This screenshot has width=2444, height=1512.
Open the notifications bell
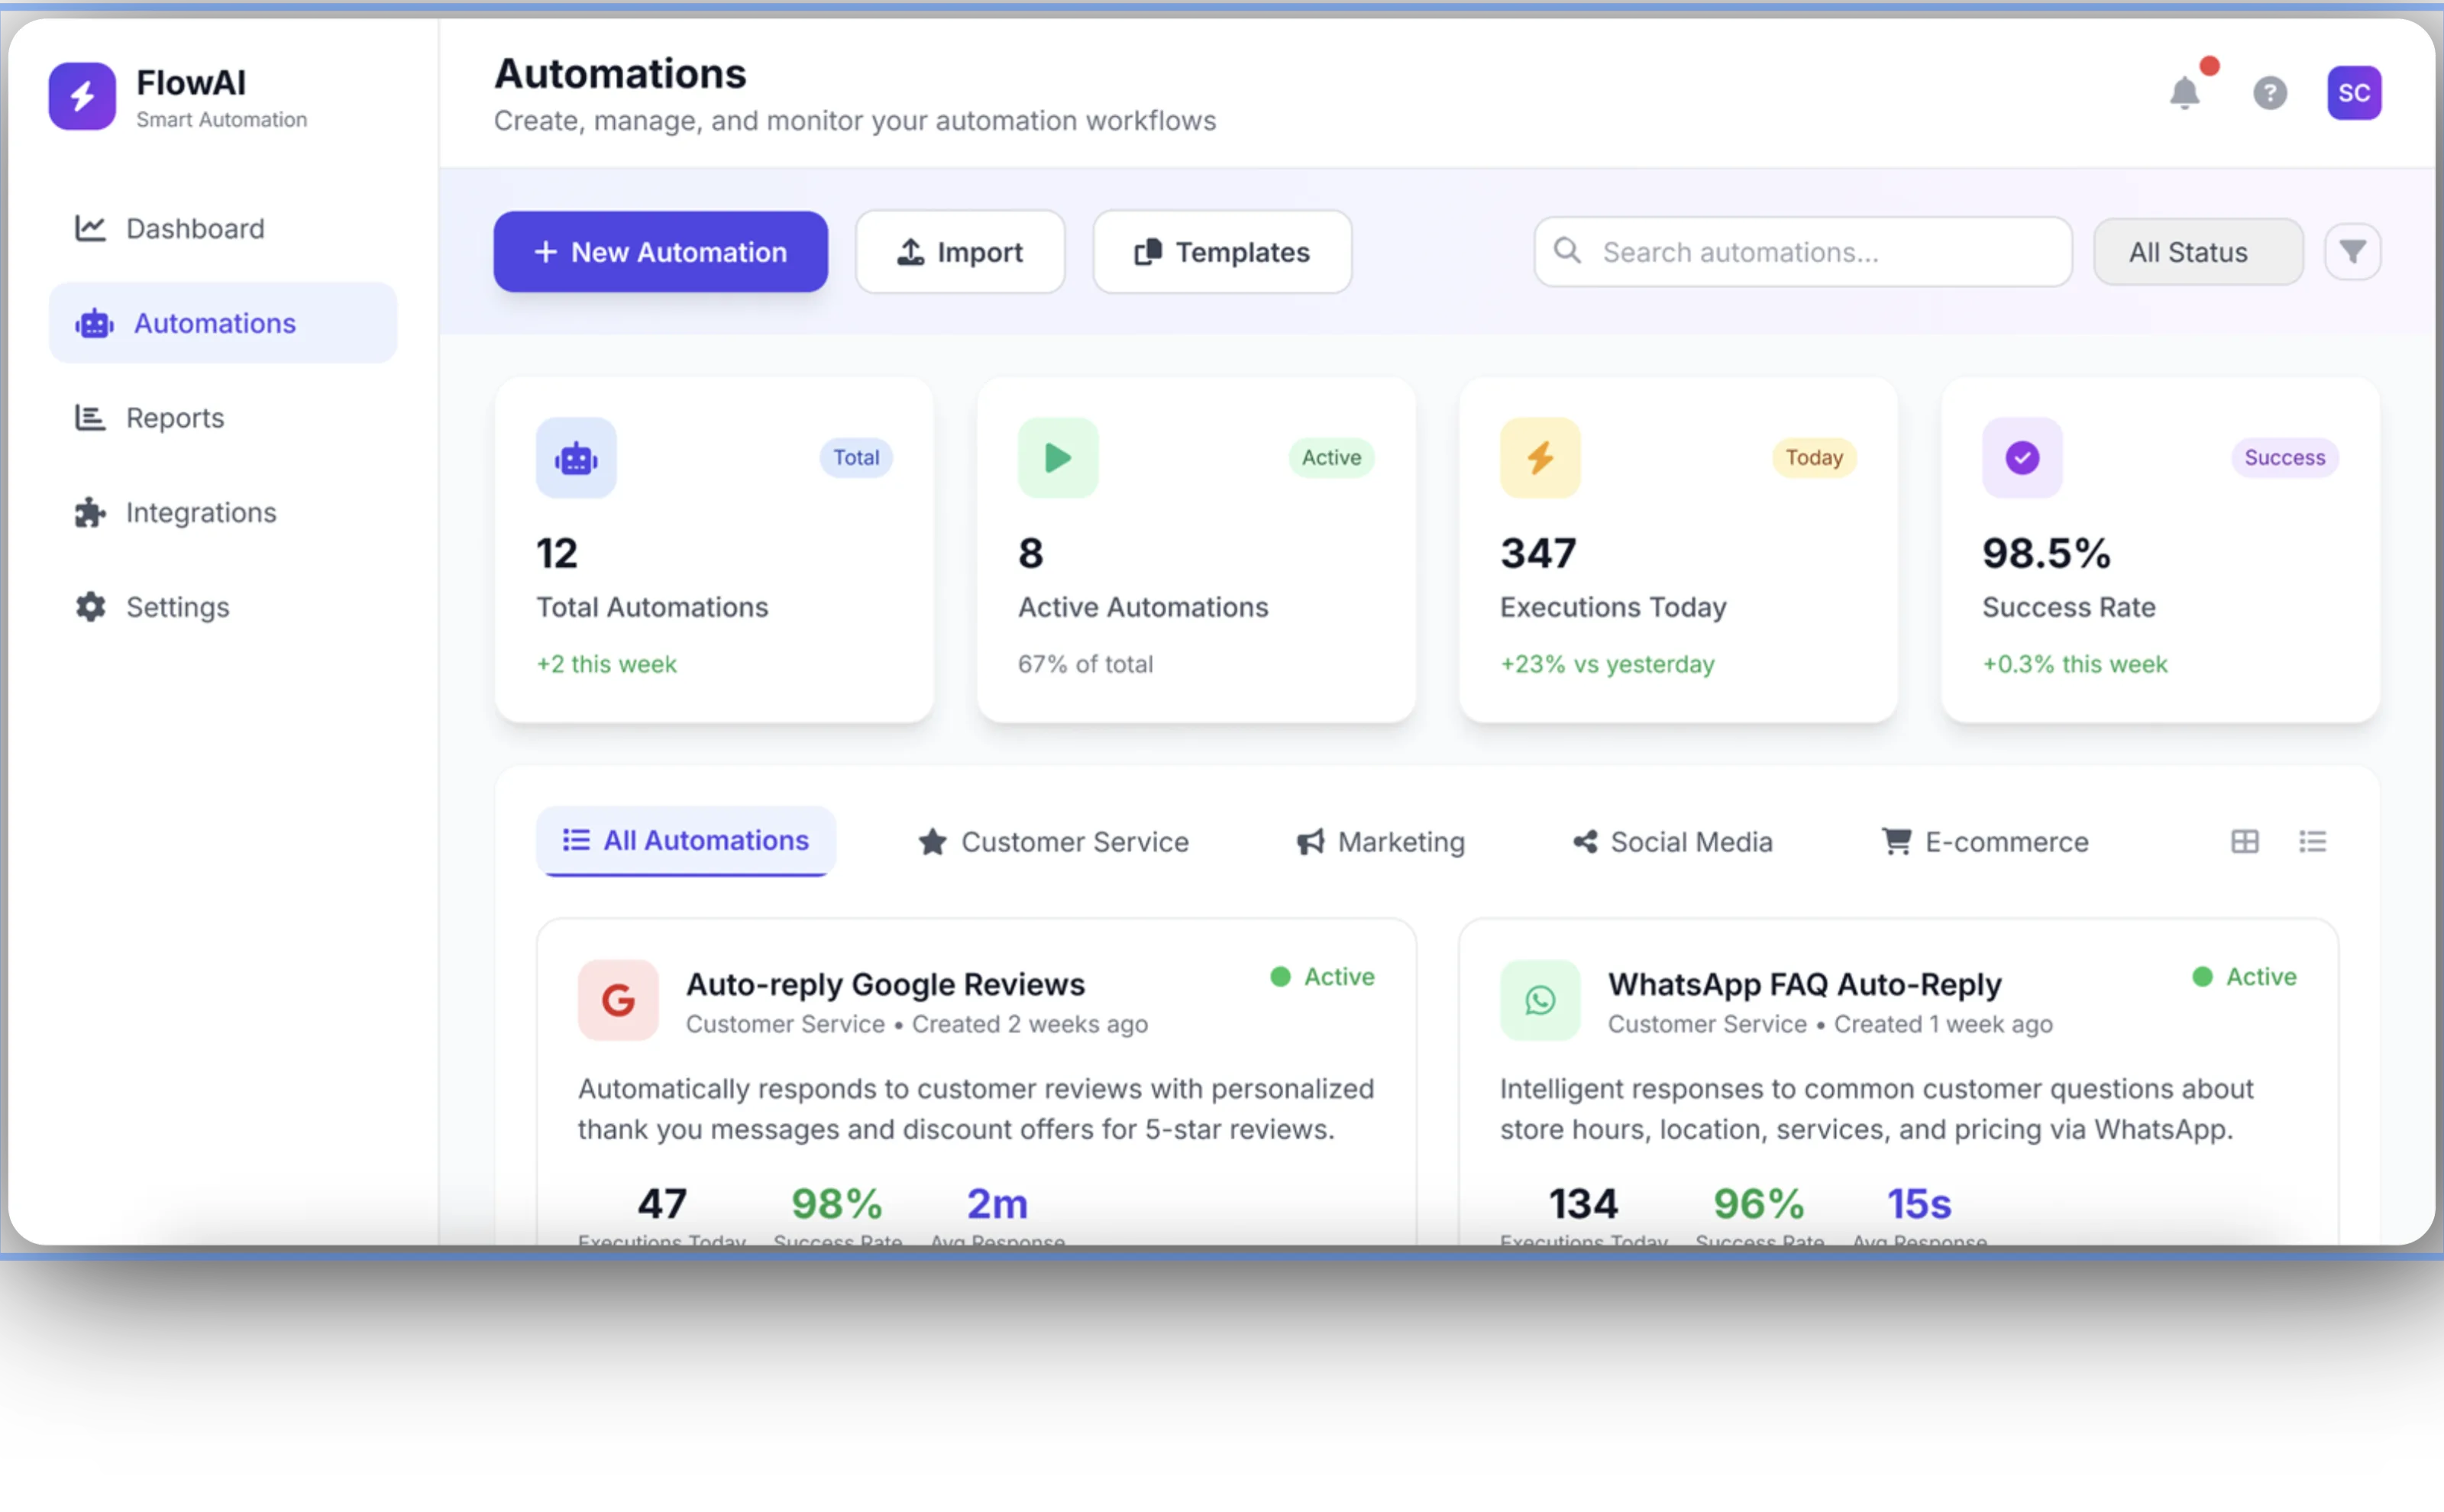(x=2185, y=93)
